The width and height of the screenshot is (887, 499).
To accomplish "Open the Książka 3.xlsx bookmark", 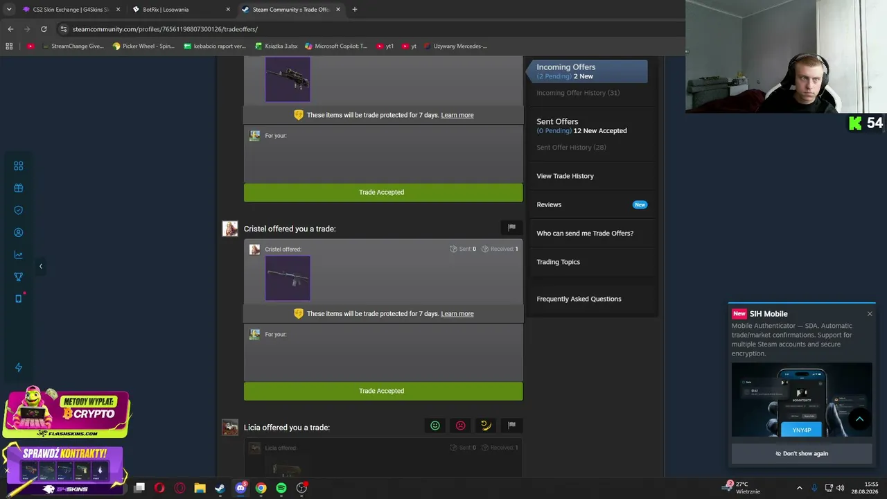I will [x=276, y=46].
